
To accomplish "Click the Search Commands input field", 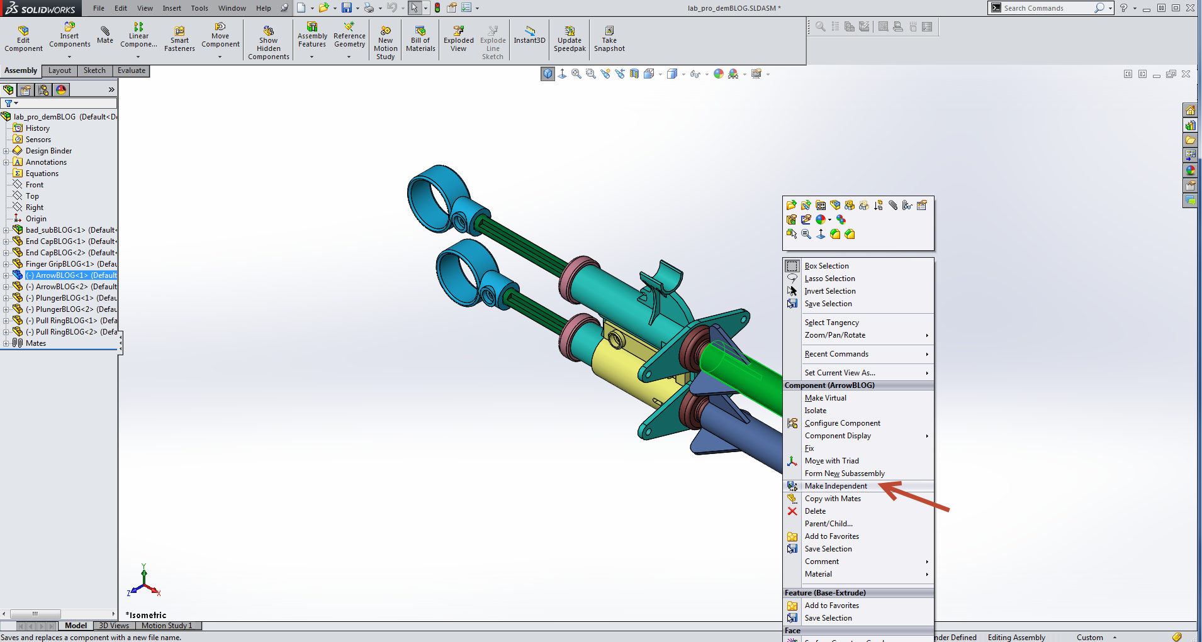I will (x=1046, y=8).
